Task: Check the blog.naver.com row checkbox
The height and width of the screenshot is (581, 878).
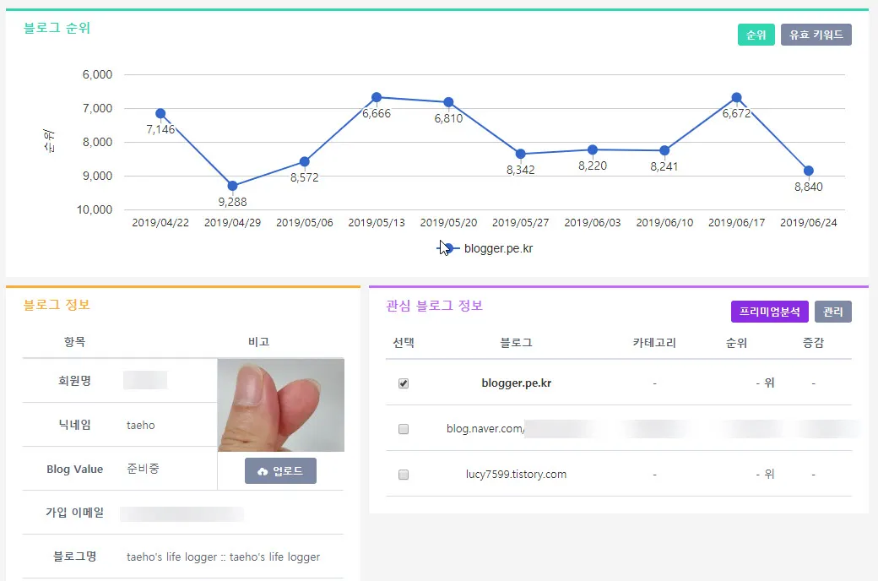Action: point(404,429)
